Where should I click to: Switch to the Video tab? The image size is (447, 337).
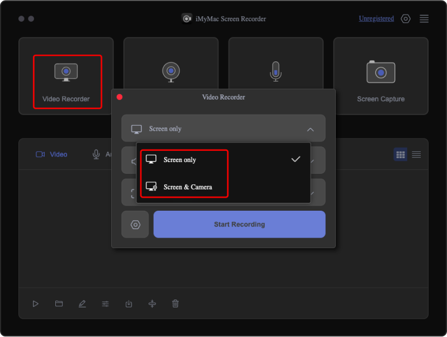tap(52, 154)
